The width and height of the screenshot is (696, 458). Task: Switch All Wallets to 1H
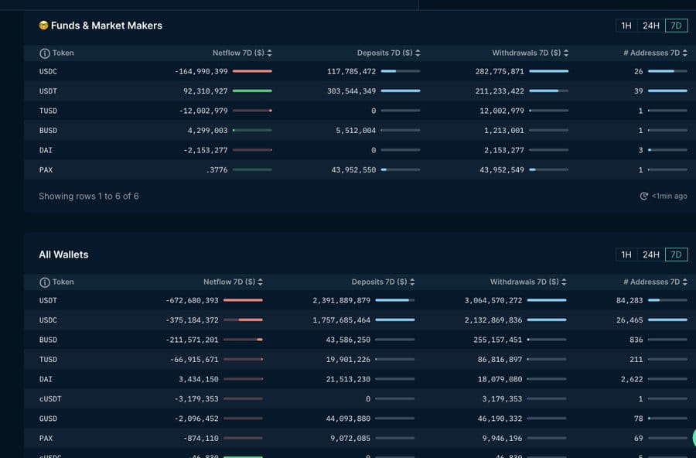coord(626,255)
